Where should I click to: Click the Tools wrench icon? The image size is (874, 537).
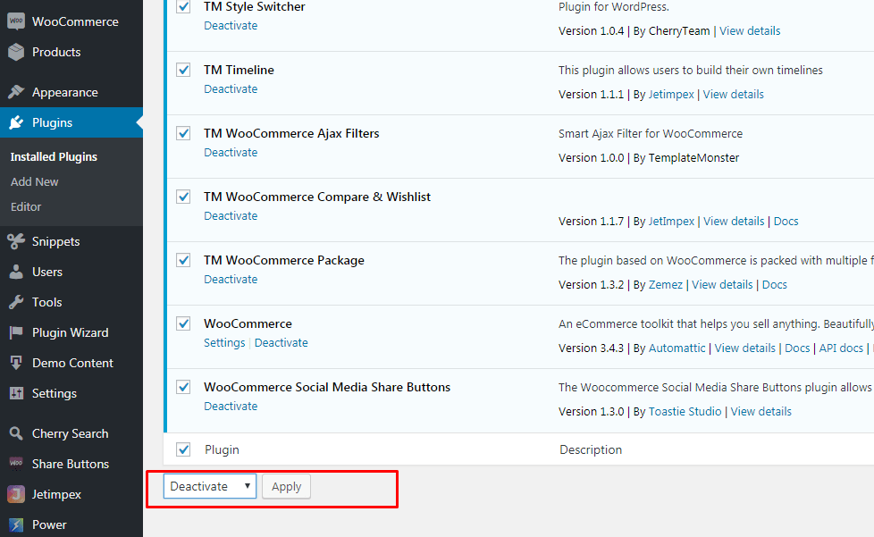point(16,302)
